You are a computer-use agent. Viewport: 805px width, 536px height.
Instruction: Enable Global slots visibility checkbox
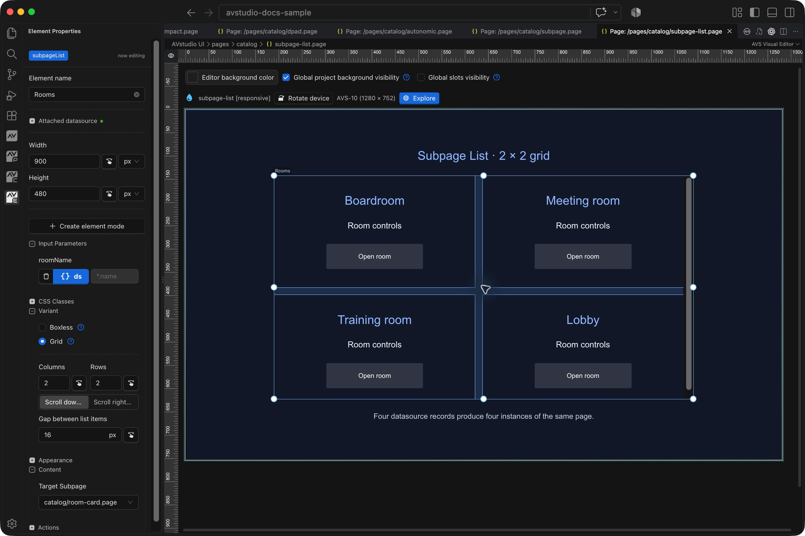pos(421,78)
